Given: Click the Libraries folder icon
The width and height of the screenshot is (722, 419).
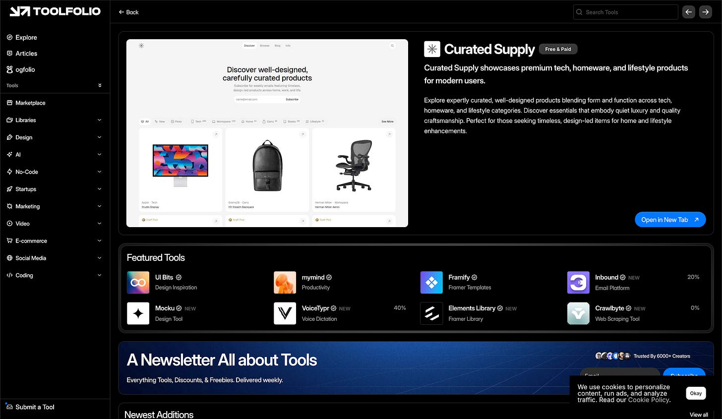Looking at the screenshot, I should pos(9,120).
